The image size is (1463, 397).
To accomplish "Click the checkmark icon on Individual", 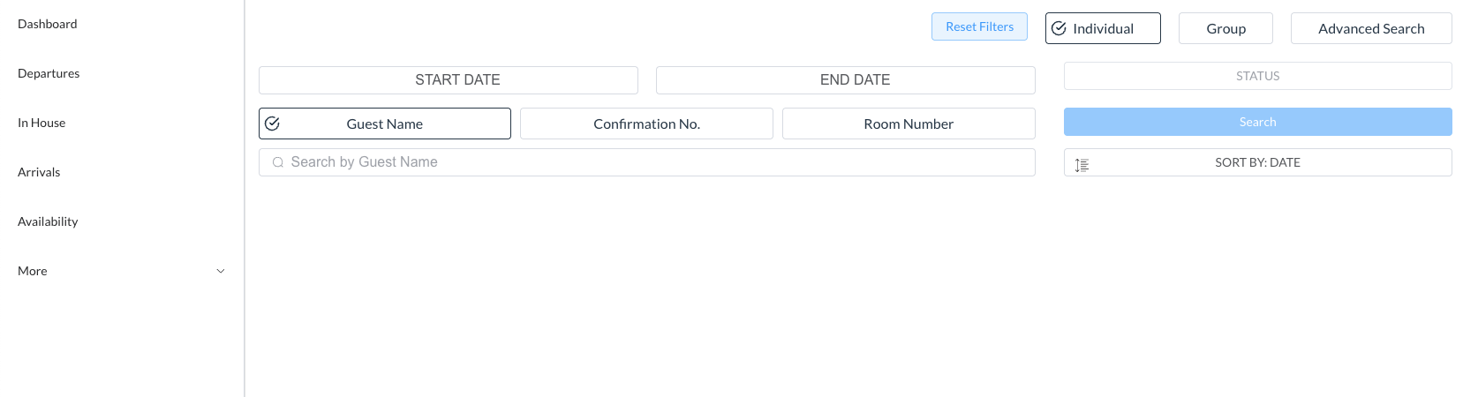I will coord(1059,28).
